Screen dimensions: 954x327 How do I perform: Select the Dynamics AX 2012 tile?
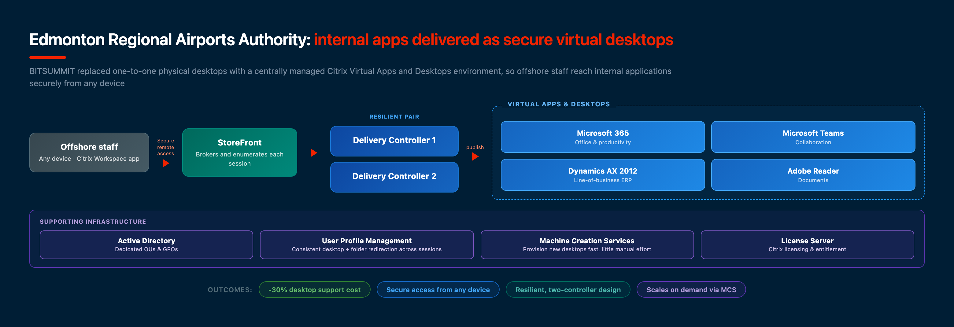coord(603,175)
